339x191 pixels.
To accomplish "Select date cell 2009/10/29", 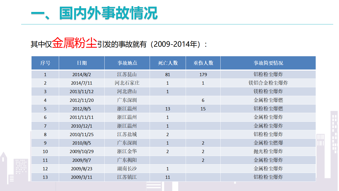I will (x=82, y=151).
